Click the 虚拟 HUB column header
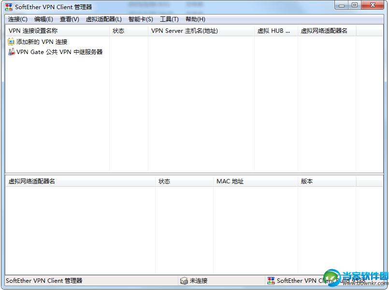Screen dimensions: 389x290 (276, 31)
